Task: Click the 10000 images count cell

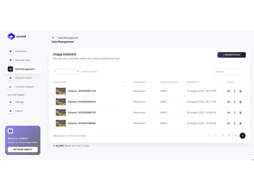Action: 164,91
